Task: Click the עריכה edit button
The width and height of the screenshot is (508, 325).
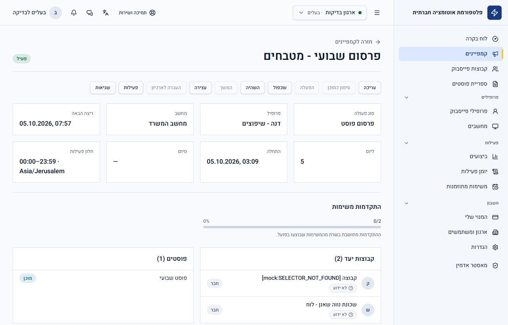Action: point(370,88)
